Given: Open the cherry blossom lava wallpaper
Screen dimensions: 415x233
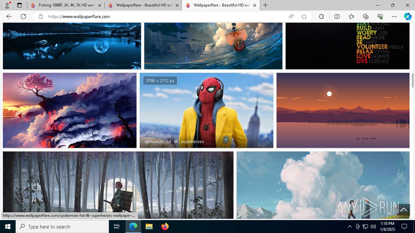Looking at the screenshot, I should (70, 110).
